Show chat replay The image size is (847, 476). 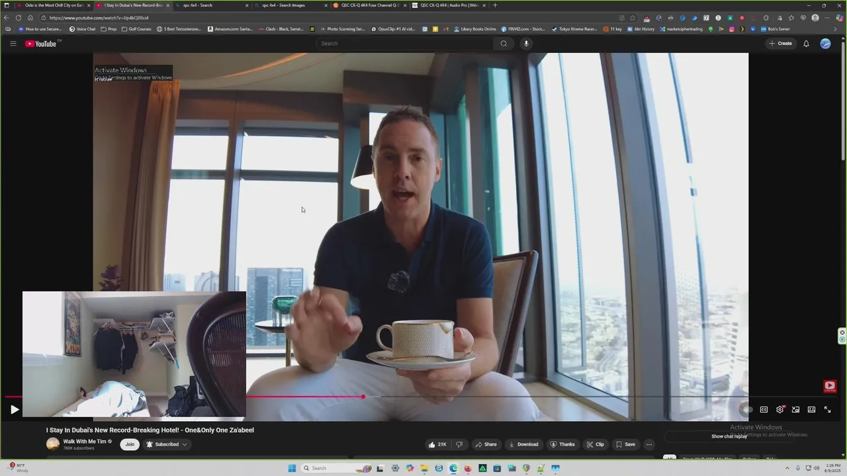(729, 436)
